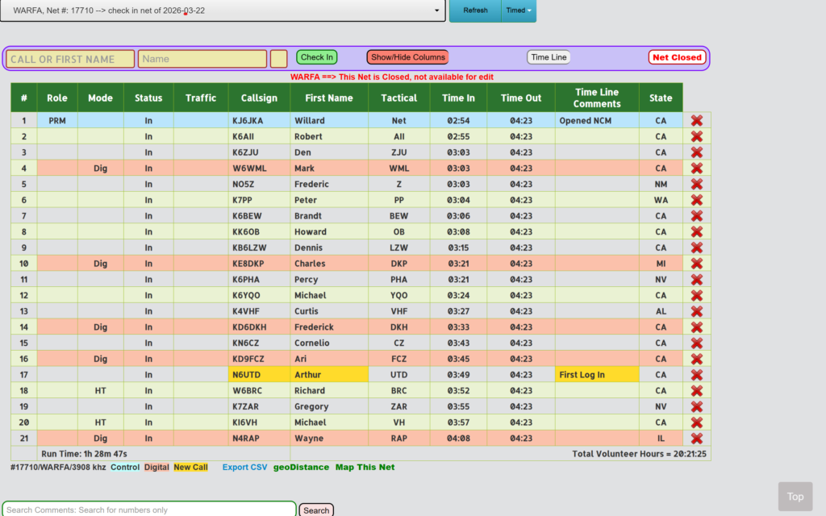Open the Export CSV link

click(244, 467)
